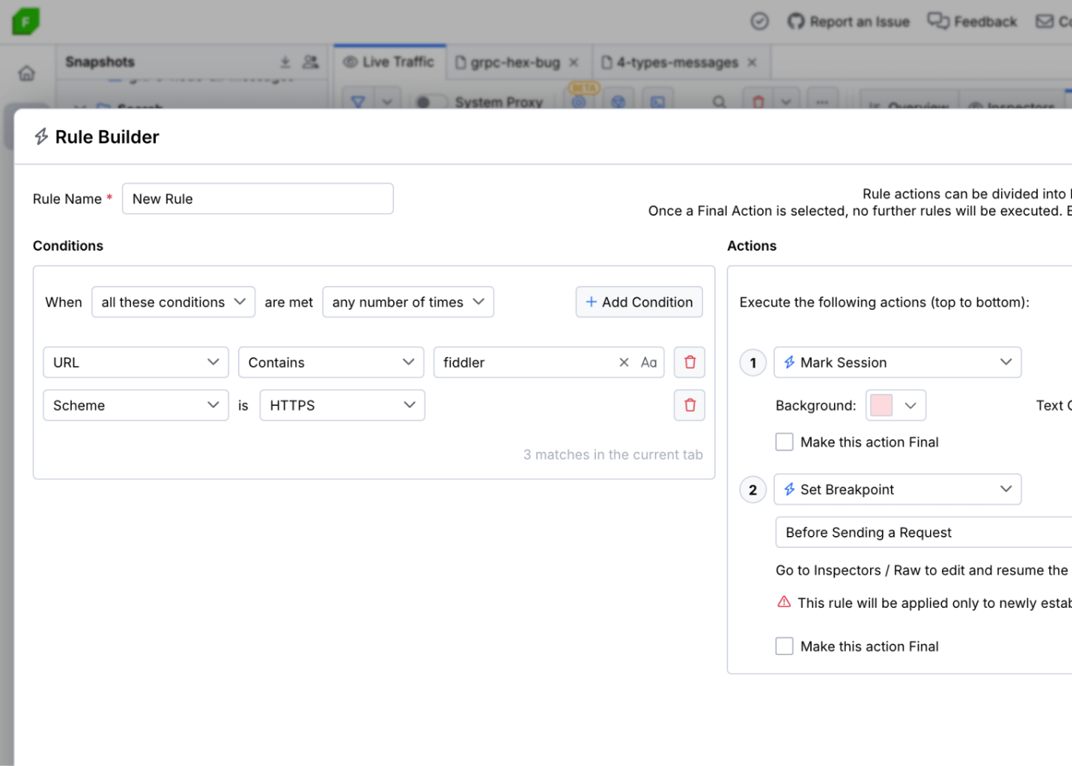Open the '...' more options toolbar icon
The image size is (1072, 766).
[822, 103]
